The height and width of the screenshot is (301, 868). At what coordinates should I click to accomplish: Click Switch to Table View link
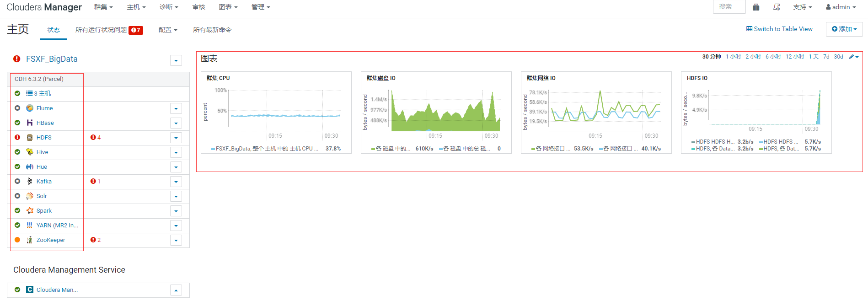pos(779,29)
